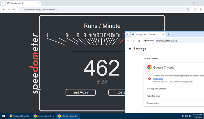Close the Speedometer 2.1 tab

coord(38,3)
